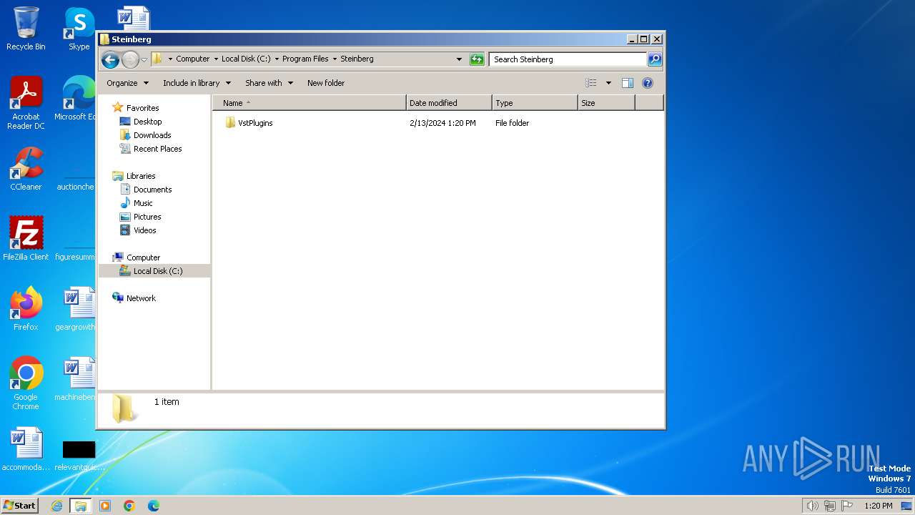This screenshot has width=915, height=515.
Task: Maximize the Steinberg window
Action: [644, 39]
